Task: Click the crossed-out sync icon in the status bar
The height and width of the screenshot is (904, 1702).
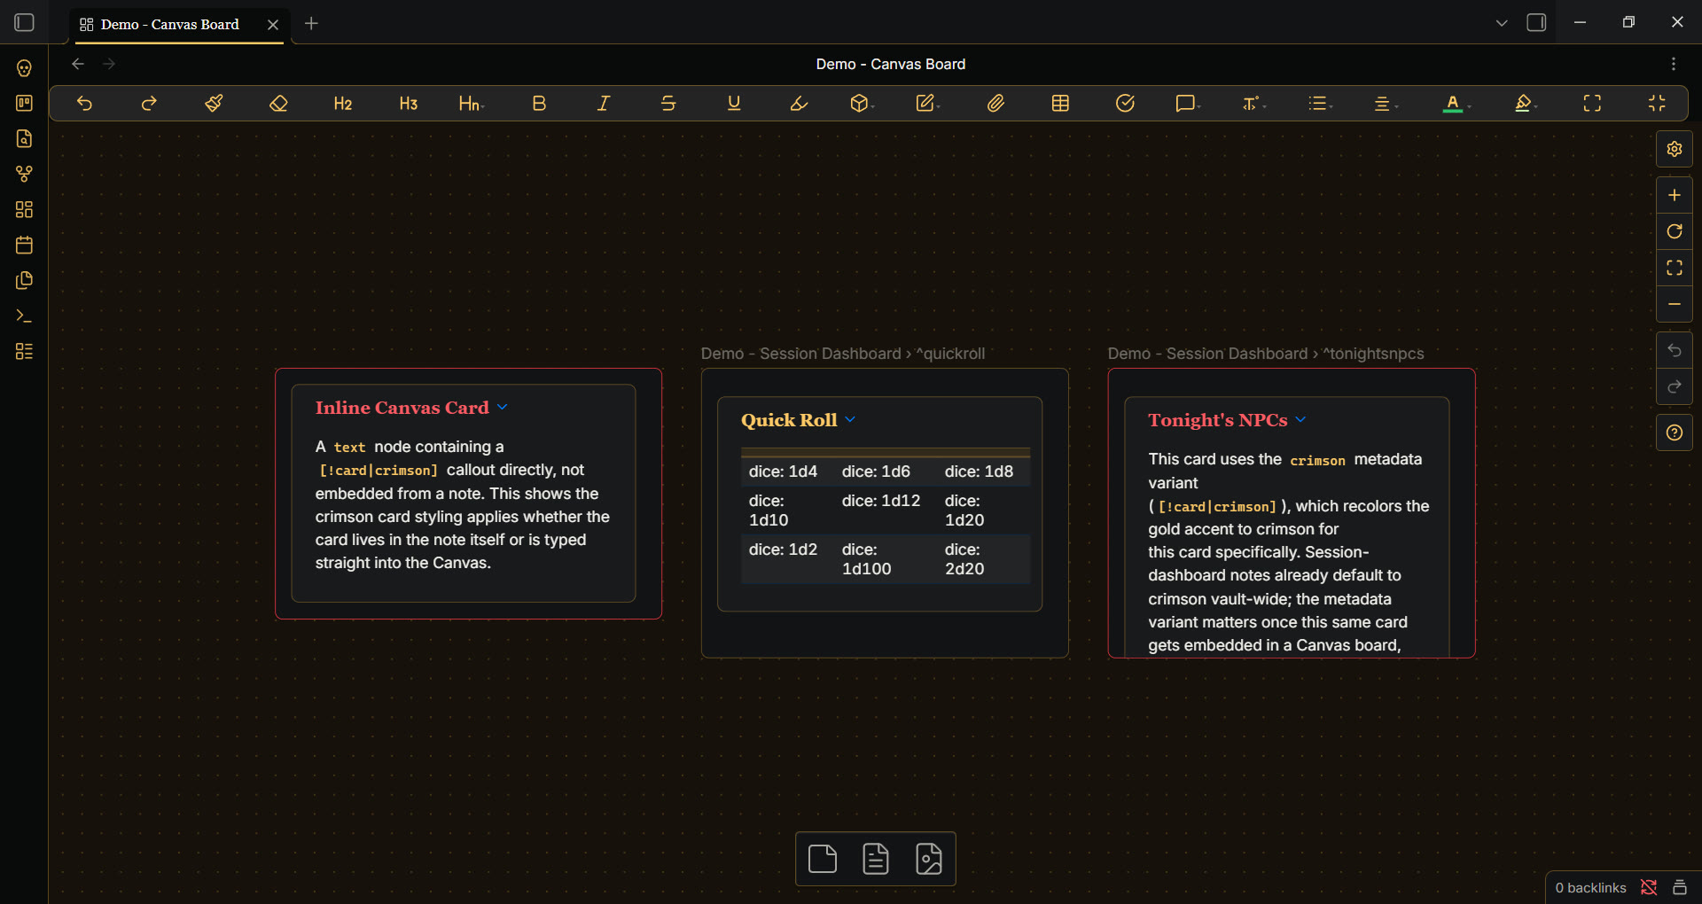Action: pyautogui.click(x=1649, y=887)
